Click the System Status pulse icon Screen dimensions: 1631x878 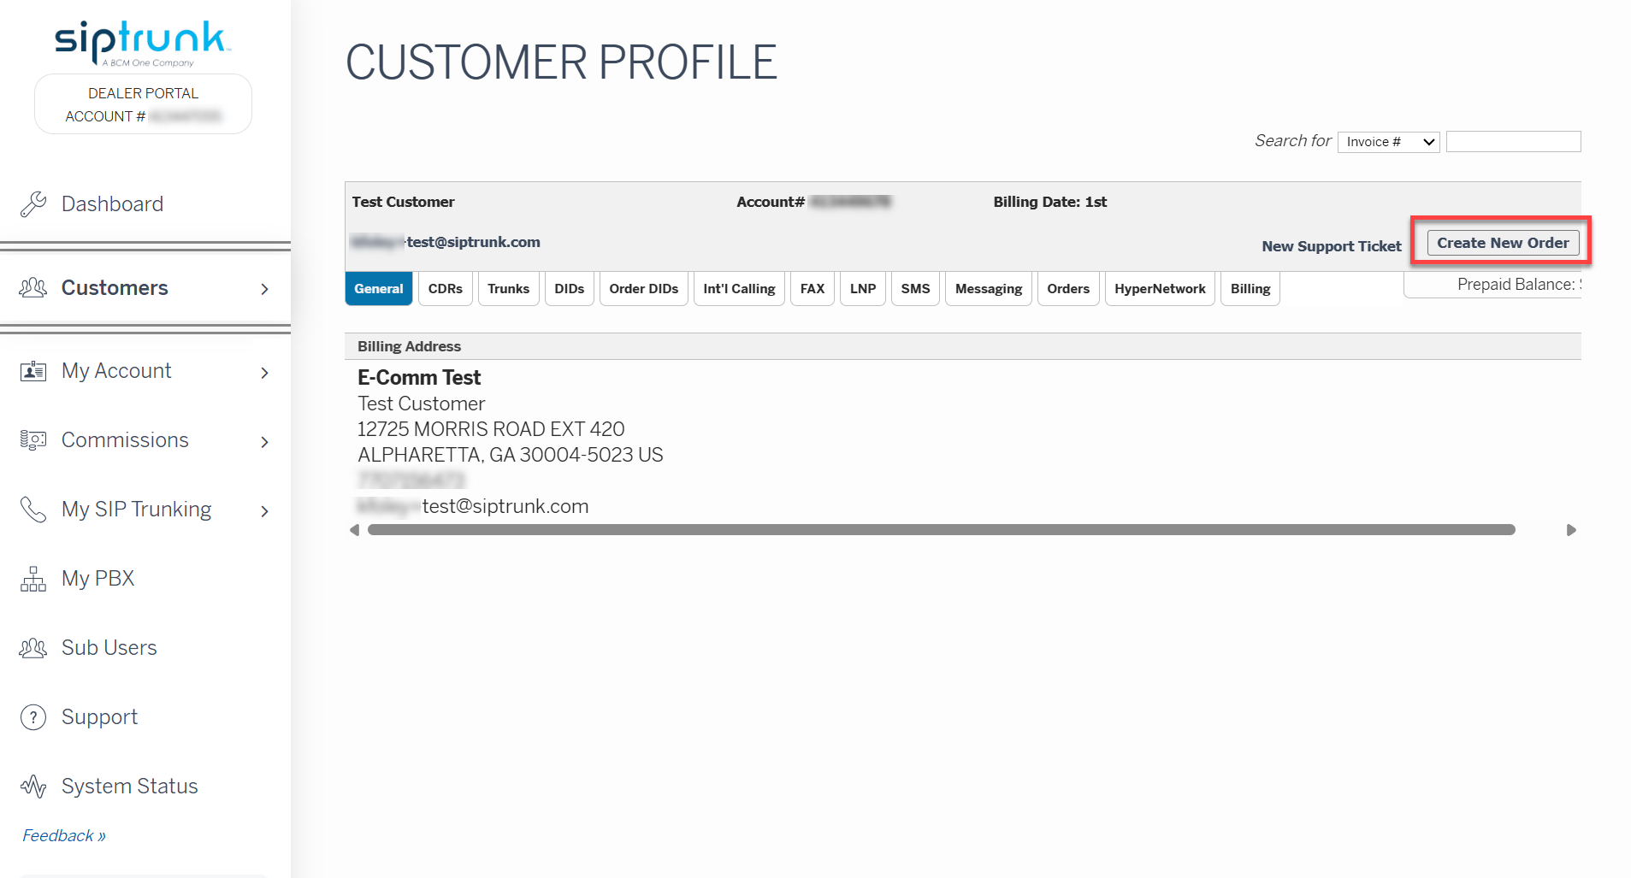[x=33, y=787]
